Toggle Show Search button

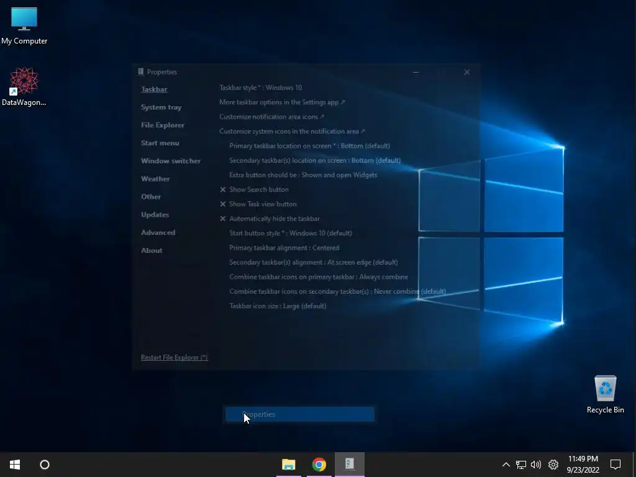click(254, 189)
